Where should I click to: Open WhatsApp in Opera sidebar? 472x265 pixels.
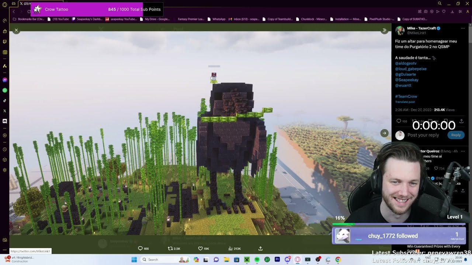pos(4,90)
